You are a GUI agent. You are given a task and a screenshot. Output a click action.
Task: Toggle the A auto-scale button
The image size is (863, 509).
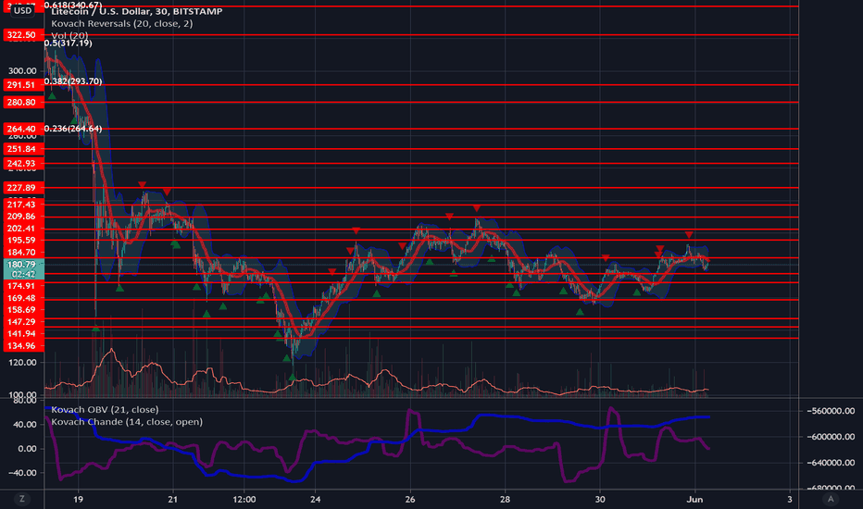[831, 499]
